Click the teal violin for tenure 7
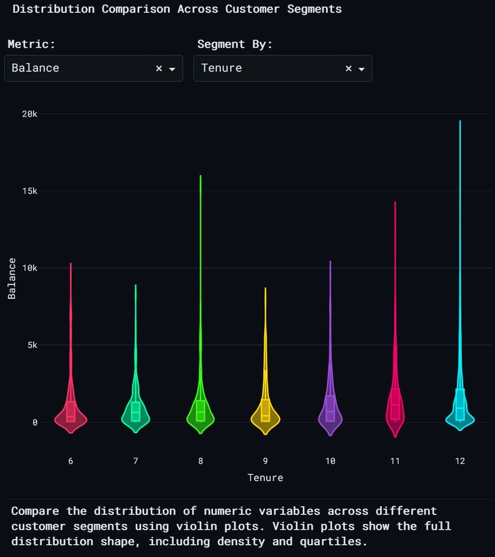The image size is (495, 557). (x=135, y=417)
